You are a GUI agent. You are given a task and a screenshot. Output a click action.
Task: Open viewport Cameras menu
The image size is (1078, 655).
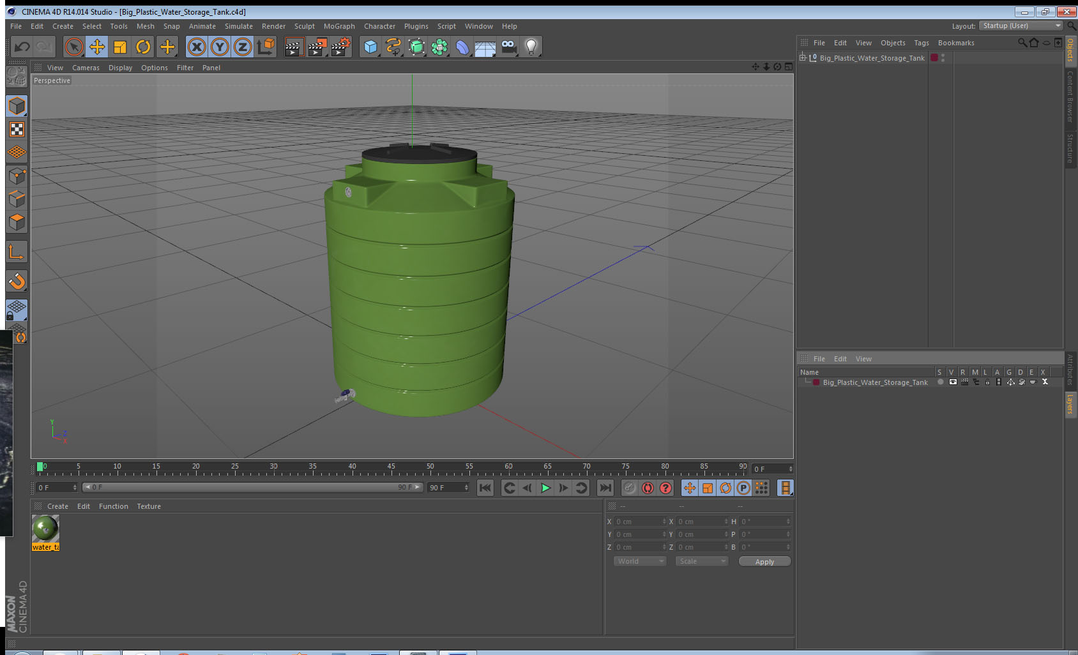coord(86,68)
